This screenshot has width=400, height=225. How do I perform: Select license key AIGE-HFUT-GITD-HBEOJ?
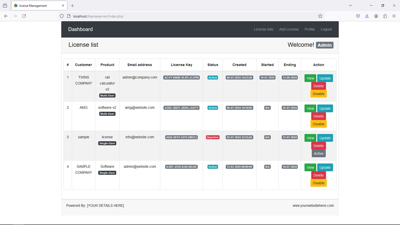(181, 137)
